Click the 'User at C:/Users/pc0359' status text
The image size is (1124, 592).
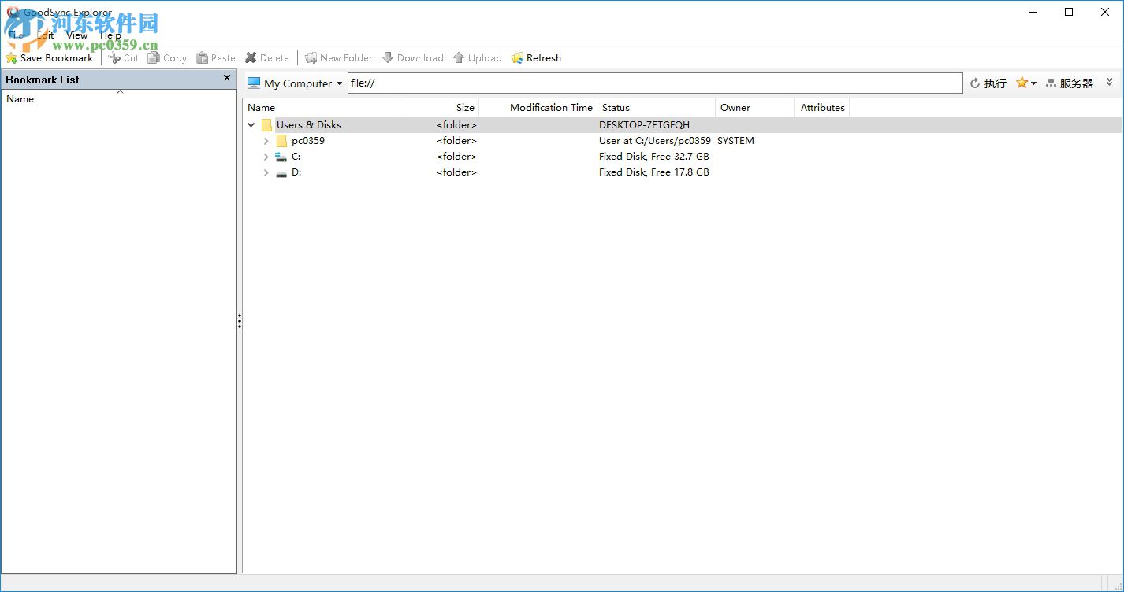[655, 141]
